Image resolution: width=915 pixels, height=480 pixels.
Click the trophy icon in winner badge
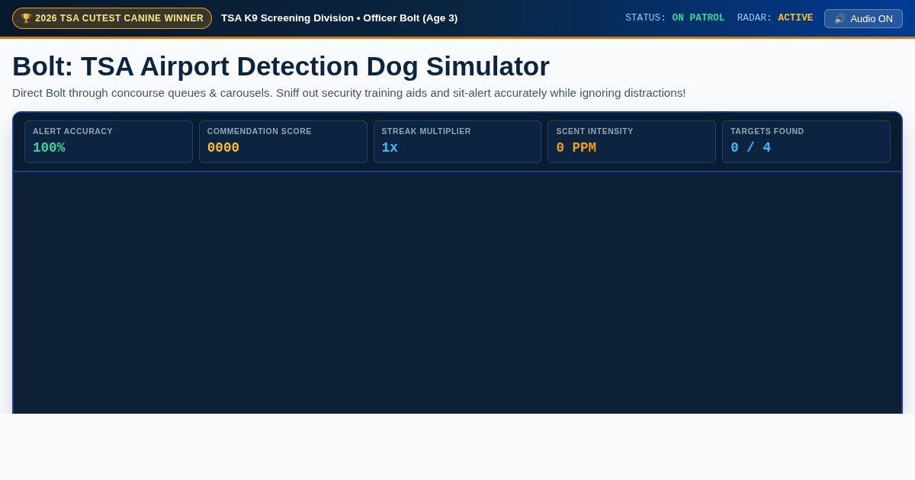pyautogui.click(x=26, y=18)
